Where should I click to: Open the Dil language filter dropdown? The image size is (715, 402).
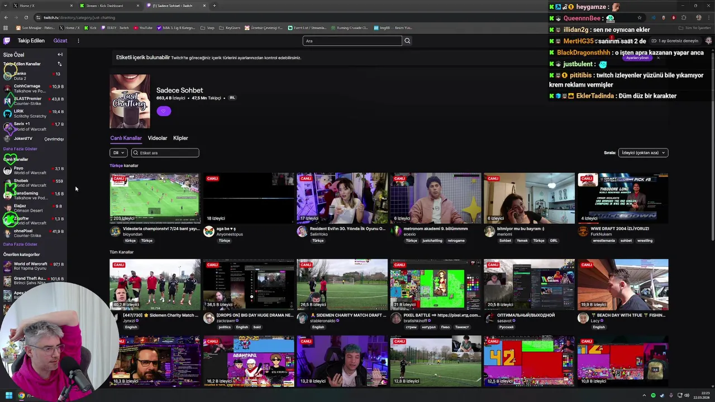click(x=118, y=152)
